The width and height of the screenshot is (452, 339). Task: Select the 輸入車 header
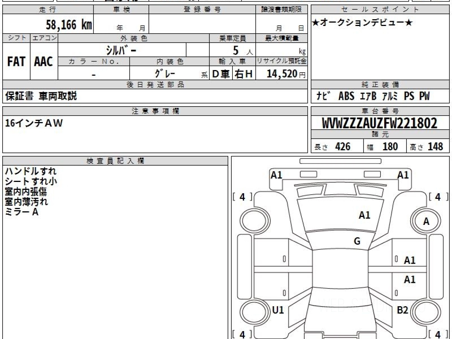(x=232, y=61)
